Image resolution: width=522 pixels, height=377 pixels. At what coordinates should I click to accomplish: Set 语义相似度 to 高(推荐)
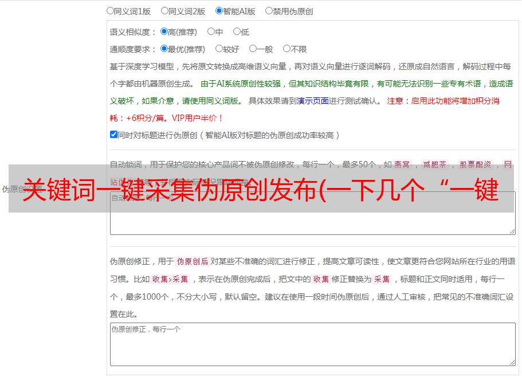point(164,32)
